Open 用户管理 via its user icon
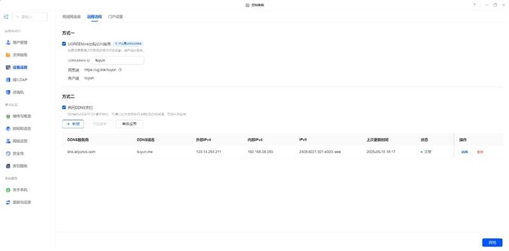This screenshot has height=251, width=509. pos(8,43)
